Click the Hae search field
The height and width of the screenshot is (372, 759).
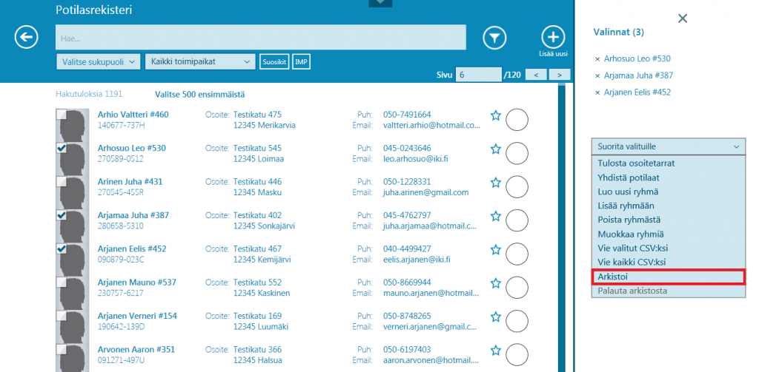click(x=261, y=38)
